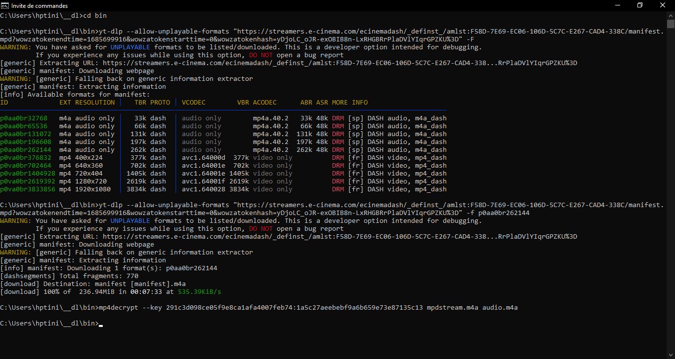Open the Command Prompt system menu icon
Viewport: 675px width, 359px height.
tap(5, 5)
